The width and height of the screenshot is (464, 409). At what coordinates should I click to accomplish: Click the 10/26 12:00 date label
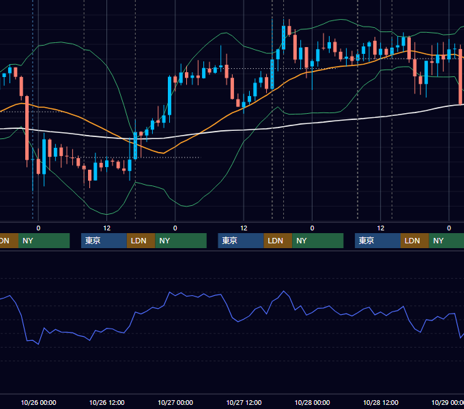pos(107,402)
